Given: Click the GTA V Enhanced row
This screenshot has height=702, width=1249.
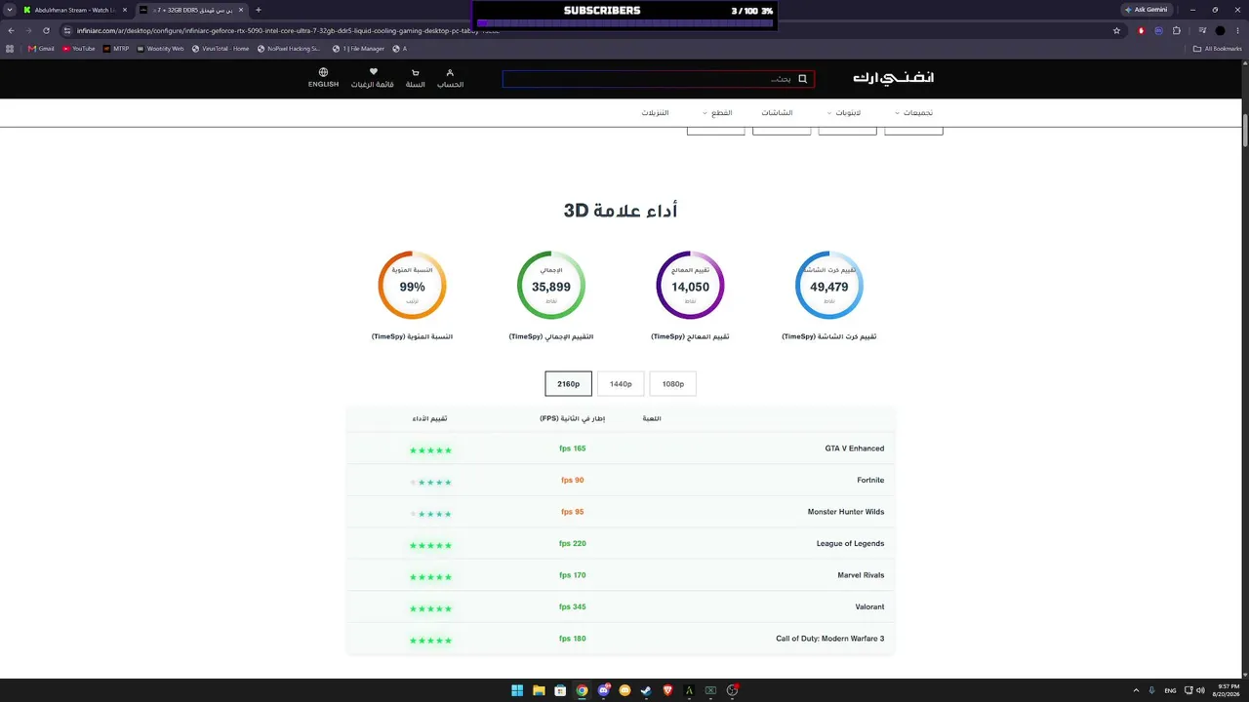Looking at the screenshot, I should 621,448.
